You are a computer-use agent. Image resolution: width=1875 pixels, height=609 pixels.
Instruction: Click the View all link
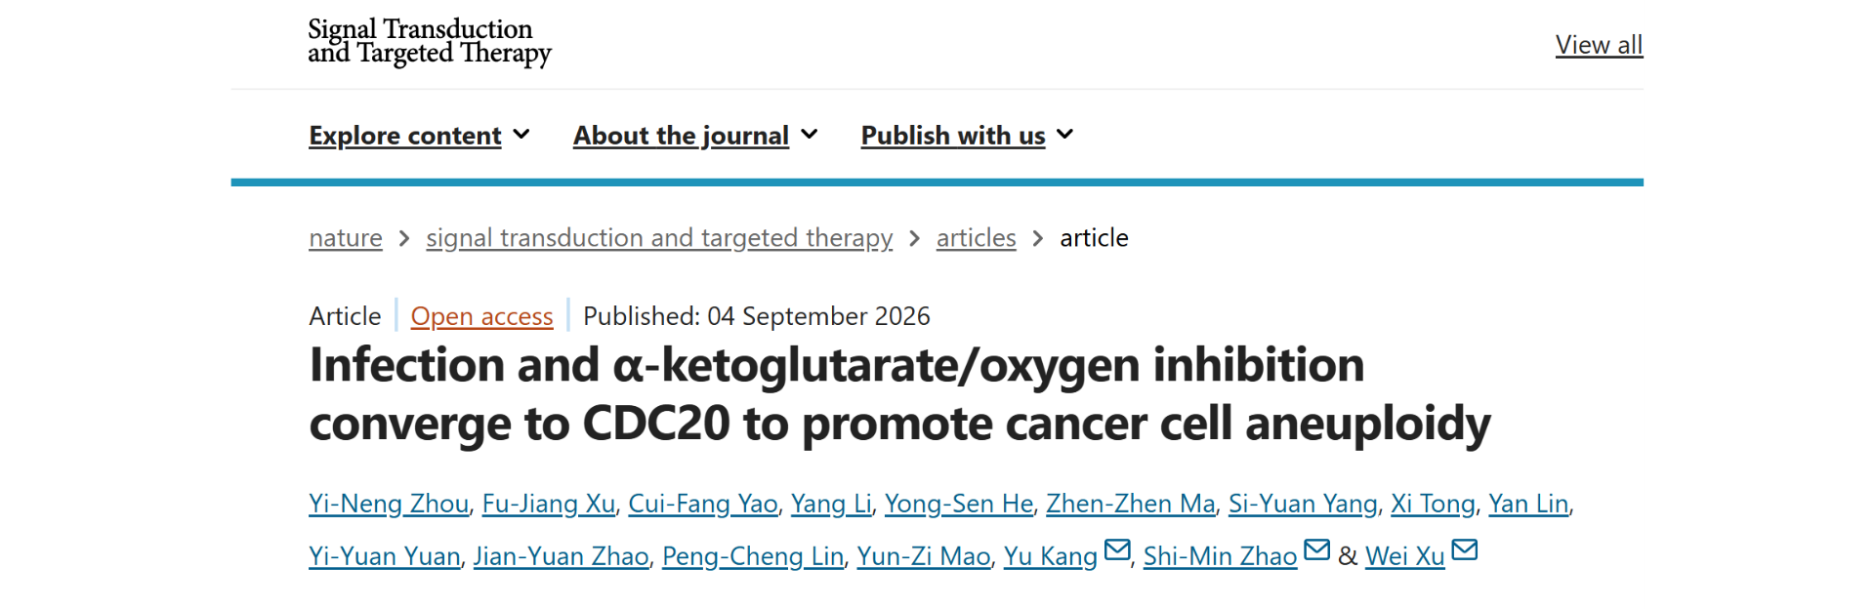coord(1599,45)
